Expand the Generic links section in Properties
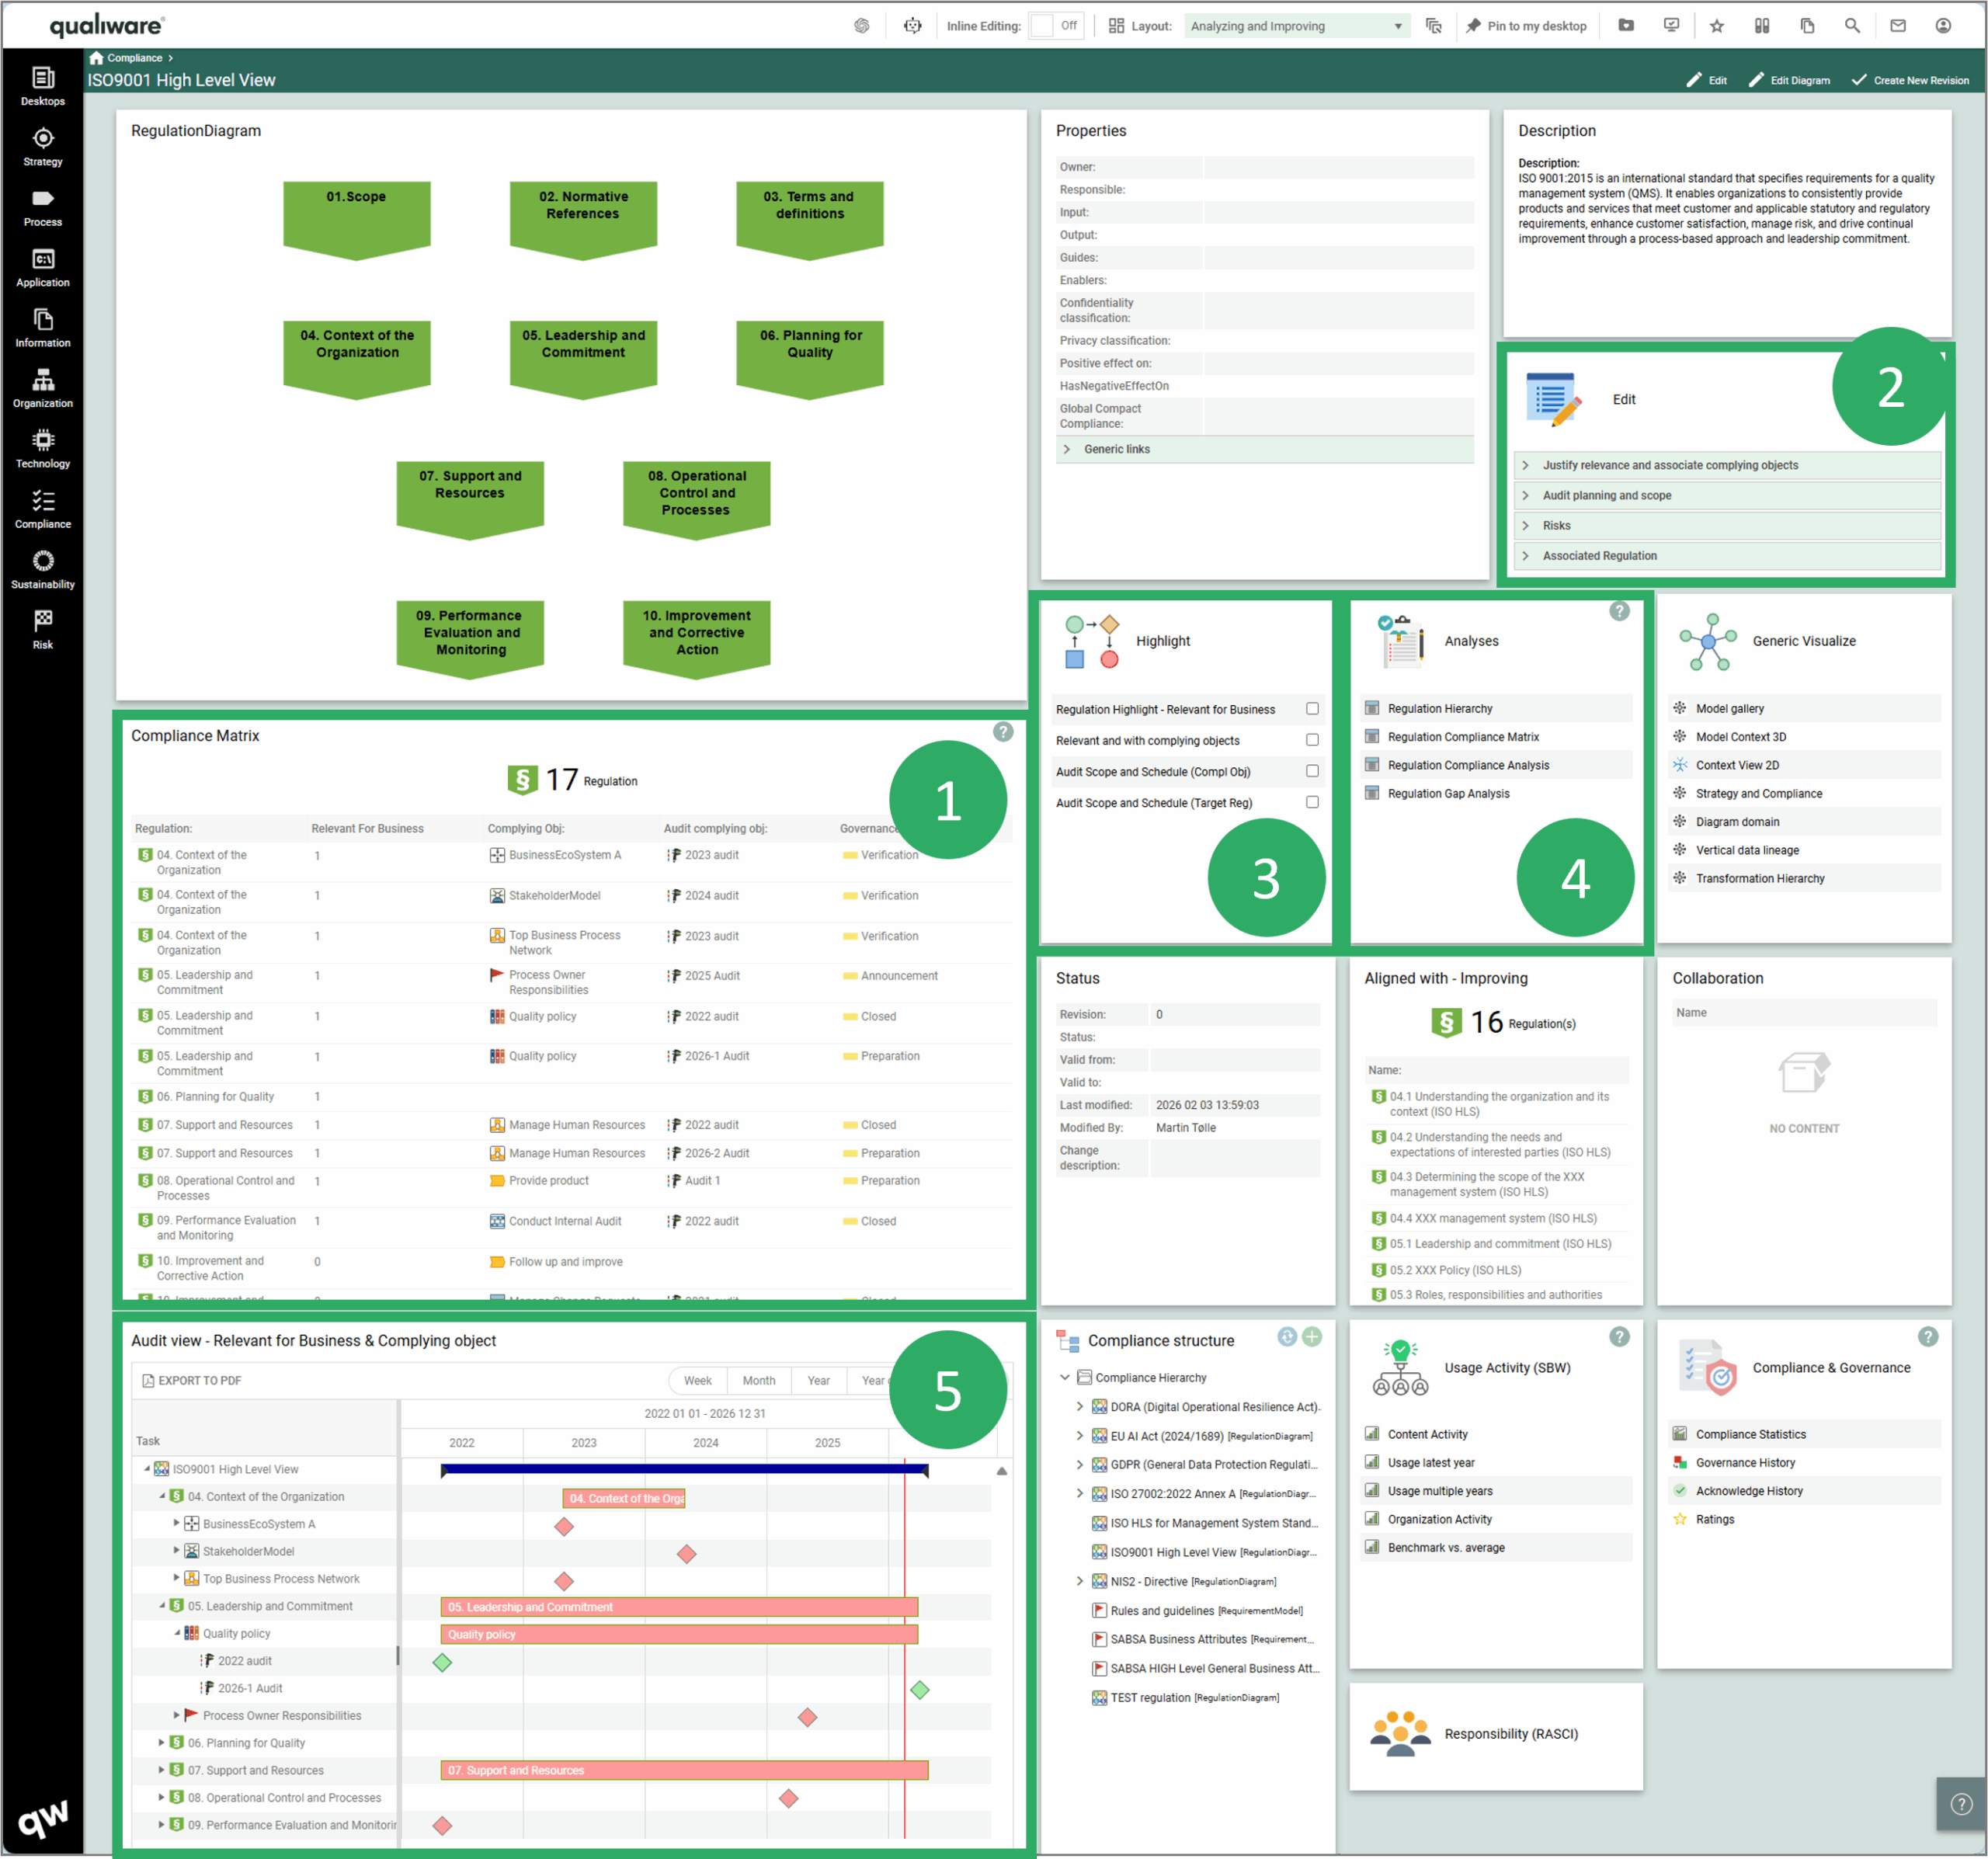Image resolution: width=1988 pixels, height=1859 pixels. click(1067, 449)
